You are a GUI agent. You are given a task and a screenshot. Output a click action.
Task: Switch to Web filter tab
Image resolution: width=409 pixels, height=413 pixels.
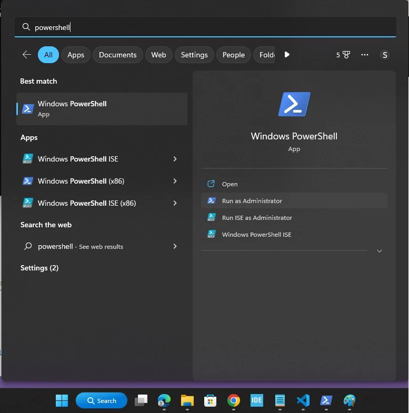158,55
